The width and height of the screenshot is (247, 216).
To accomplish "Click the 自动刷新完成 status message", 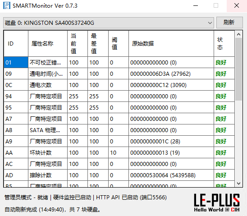I will coord(52,210).
